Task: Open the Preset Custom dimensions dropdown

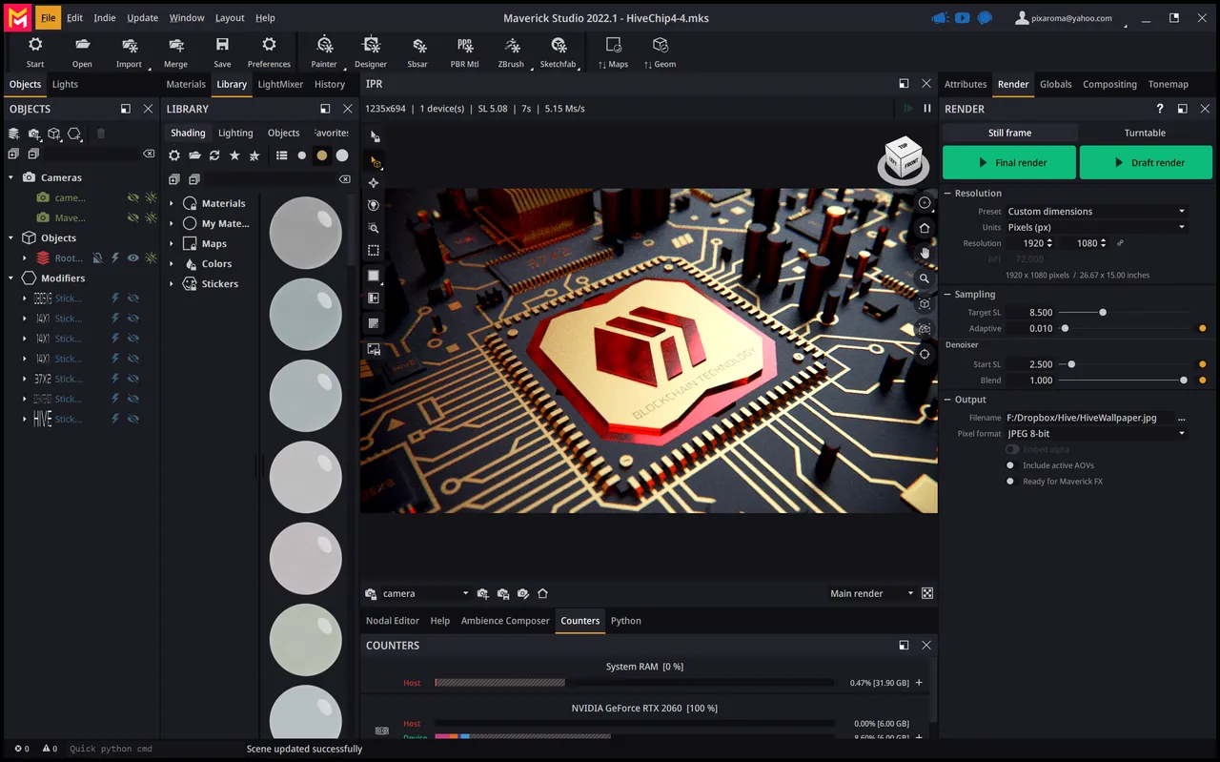Action: (x=1096, y=212)
